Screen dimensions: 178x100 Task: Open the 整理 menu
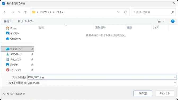point(8,21)
